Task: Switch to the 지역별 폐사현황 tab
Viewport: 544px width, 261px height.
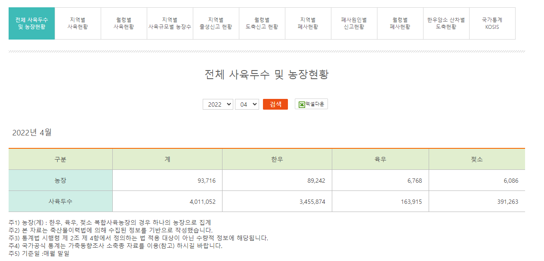Action: (x=308, y=23)
